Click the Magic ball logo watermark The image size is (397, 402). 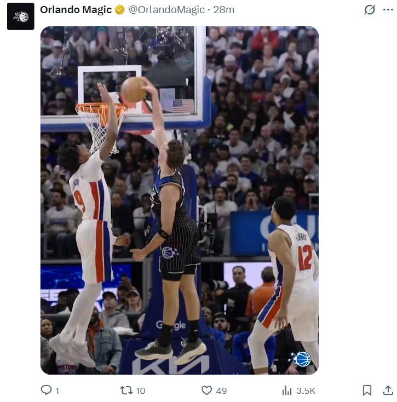(302, 359)
